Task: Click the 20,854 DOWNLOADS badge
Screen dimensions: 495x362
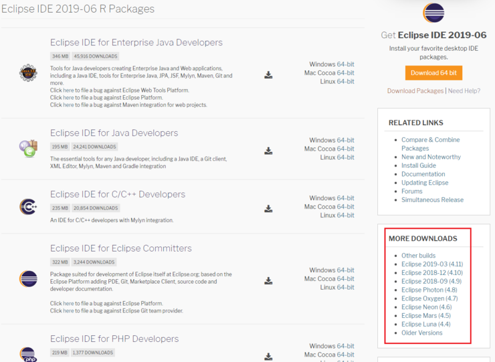Action: click(x=96, y=208)
